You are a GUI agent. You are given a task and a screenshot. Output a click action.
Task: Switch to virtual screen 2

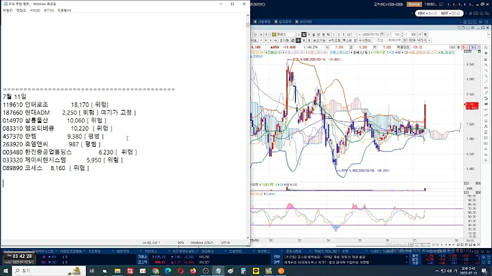454,4
